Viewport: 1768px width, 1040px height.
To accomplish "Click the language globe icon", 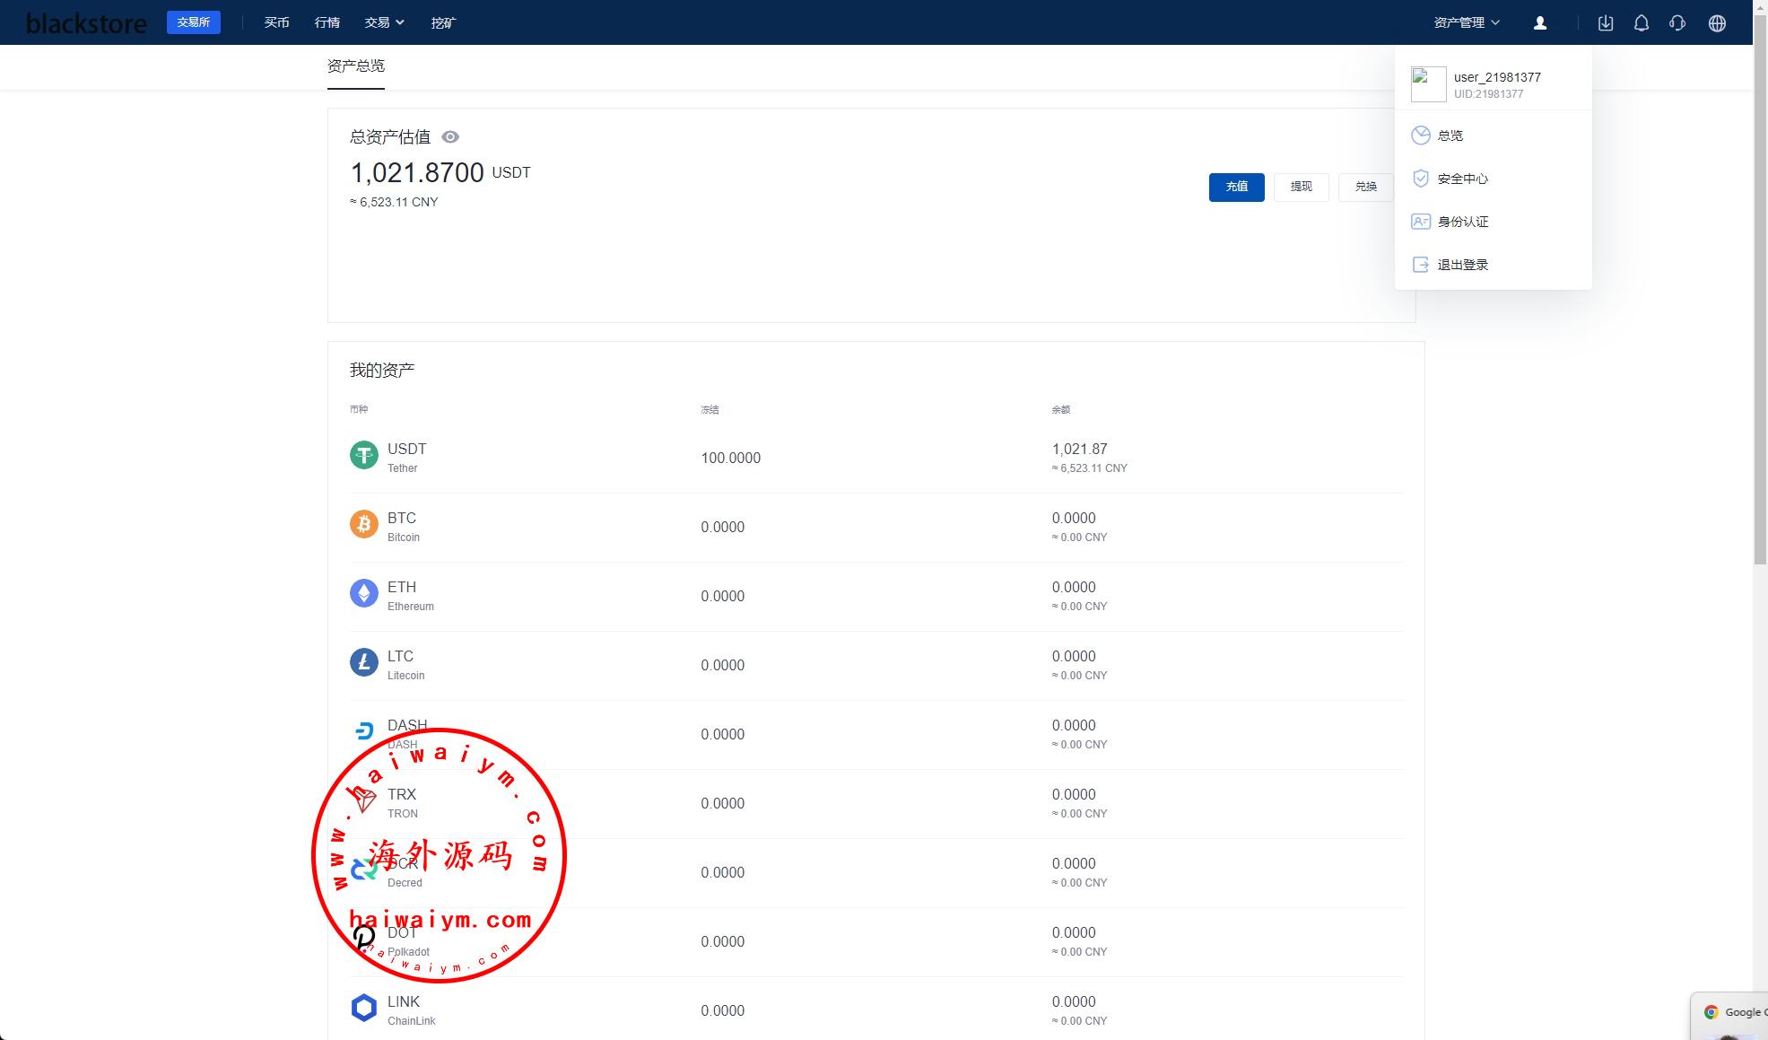I will 1716,23.
